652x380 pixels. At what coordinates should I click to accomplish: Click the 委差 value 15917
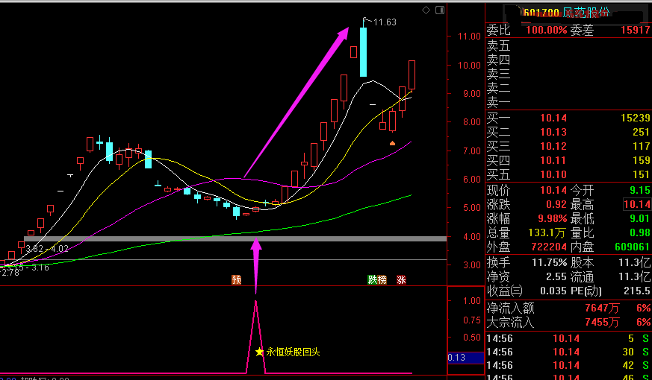tap(635, 30)
